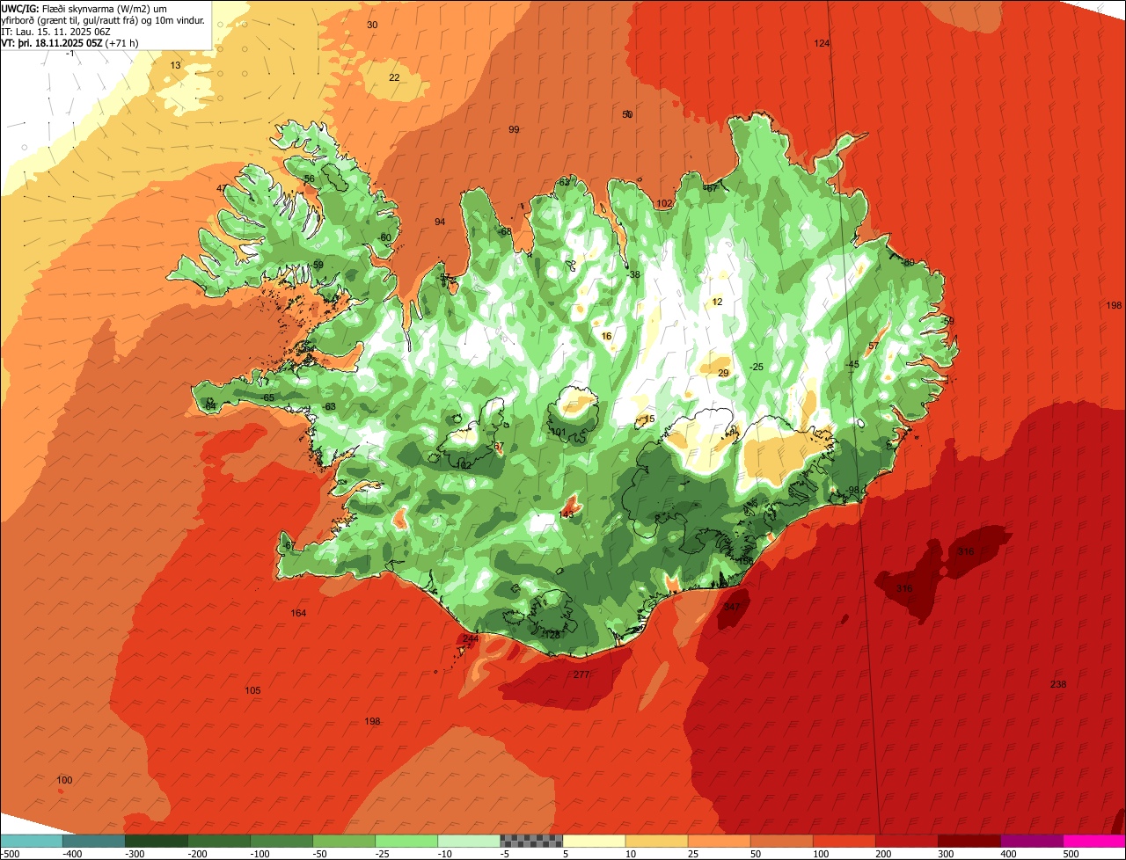Click the darkest green legend swatch labeled -300
The image size is (1126, 860).
click(156, 841)
